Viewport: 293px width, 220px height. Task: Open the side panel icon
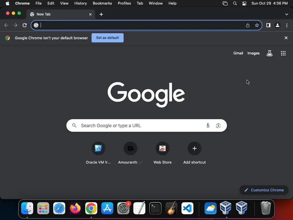pyautogui.click(x=268, y=25)
